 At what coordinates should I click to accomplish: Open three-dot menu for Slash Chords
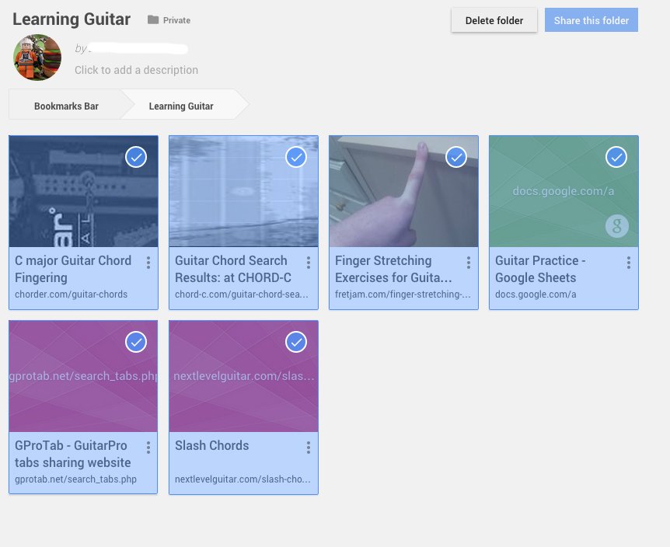[x=309, y=448]
